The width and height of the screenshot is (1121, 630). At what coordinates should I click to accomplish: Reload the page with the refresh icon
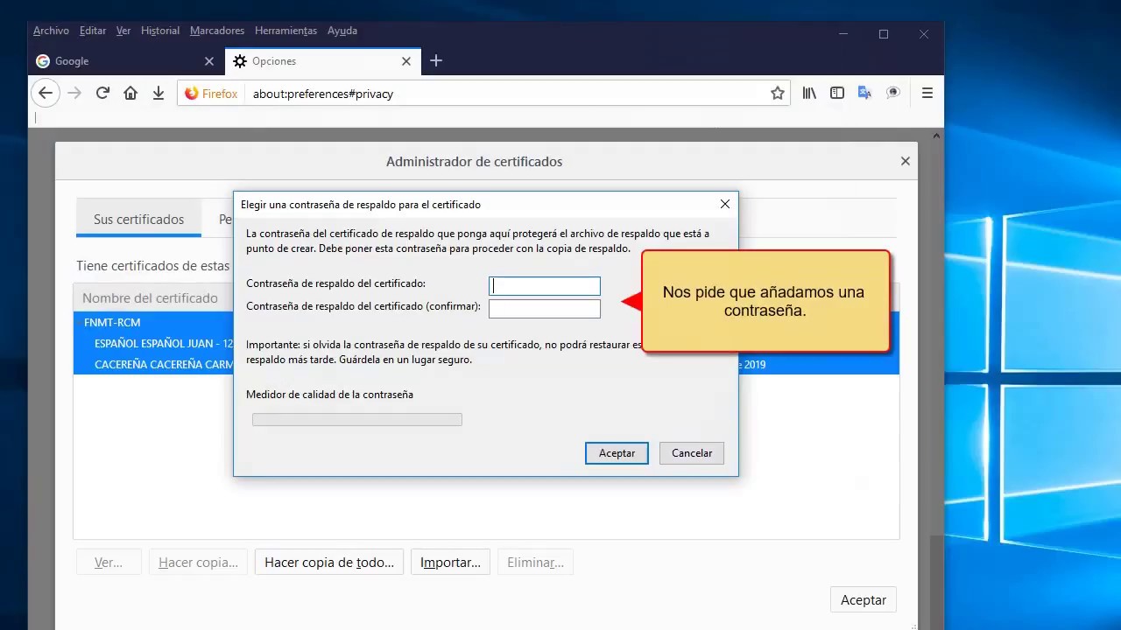[102, 94]
